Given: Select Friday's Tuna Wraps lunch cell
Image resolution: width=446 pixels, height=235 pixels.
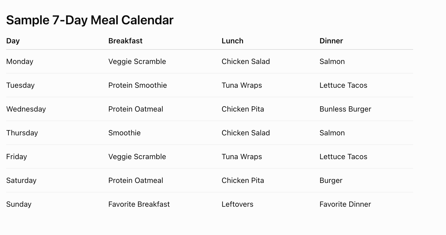Looking at the screenshot, I should (x=242, y=156).
